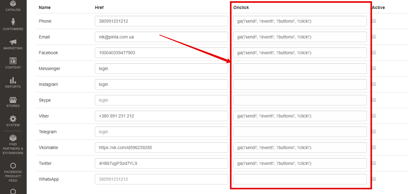
Task: Edit the WhatsApp Href field
Action: (x=162, y=179)
